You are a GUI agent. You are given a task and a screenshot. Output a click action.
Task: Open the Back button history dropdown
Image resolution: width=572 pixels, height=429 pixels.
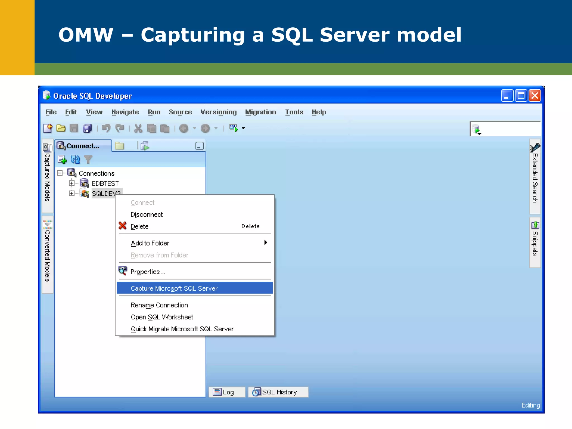(x=194, y=128)
